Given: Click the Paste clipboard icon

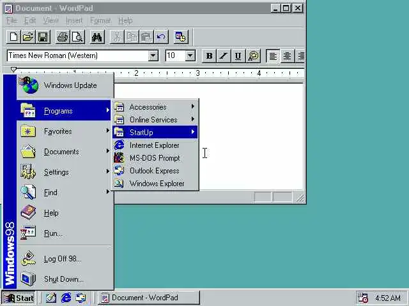Looking at the screenshot, I should 146,37.
